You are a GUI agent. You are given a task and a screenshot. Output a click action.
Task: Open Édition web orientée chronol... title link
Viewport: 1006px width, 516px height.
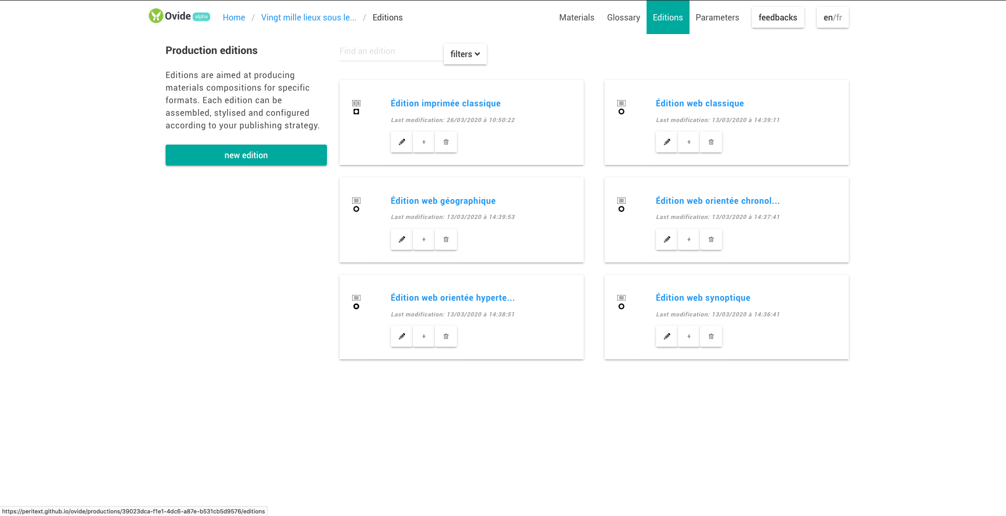(x=718, y=201)
